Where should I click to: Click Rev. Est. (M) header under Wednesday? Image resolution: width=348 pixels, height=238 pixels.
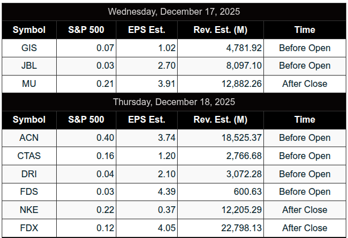(220, 30)
